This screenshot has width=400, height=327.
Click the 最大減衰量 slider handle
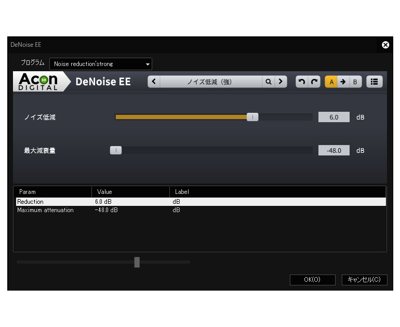116,150
